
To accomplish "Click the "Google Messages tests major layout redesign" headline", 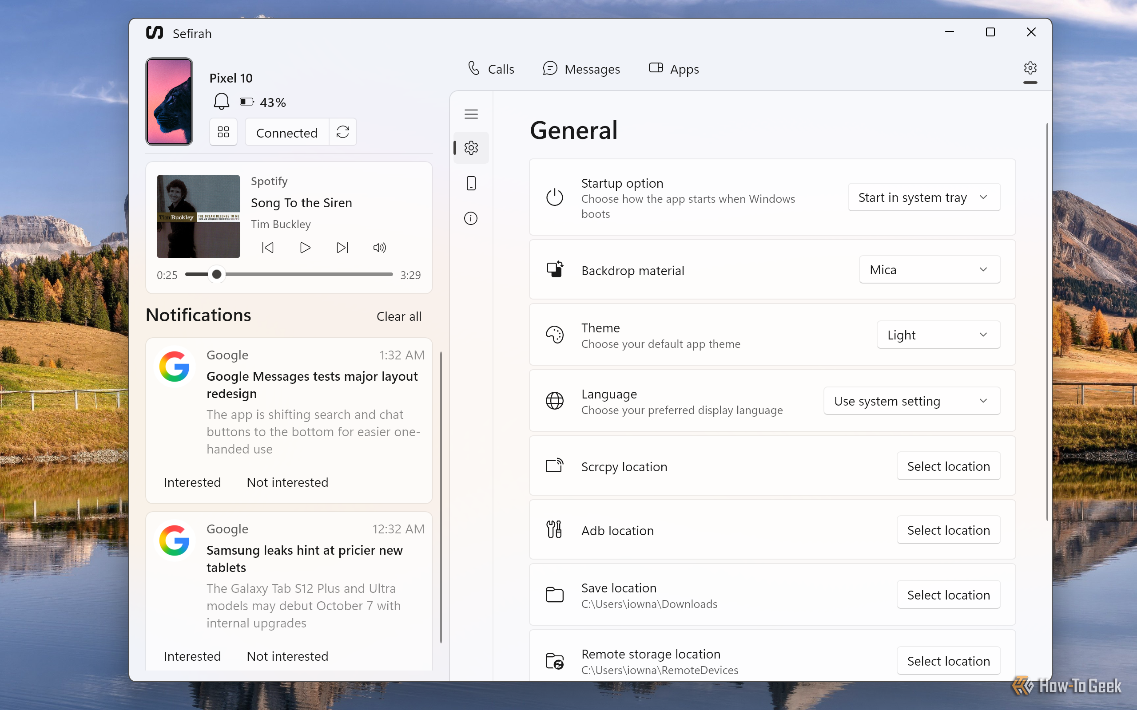I will (312, 385).
